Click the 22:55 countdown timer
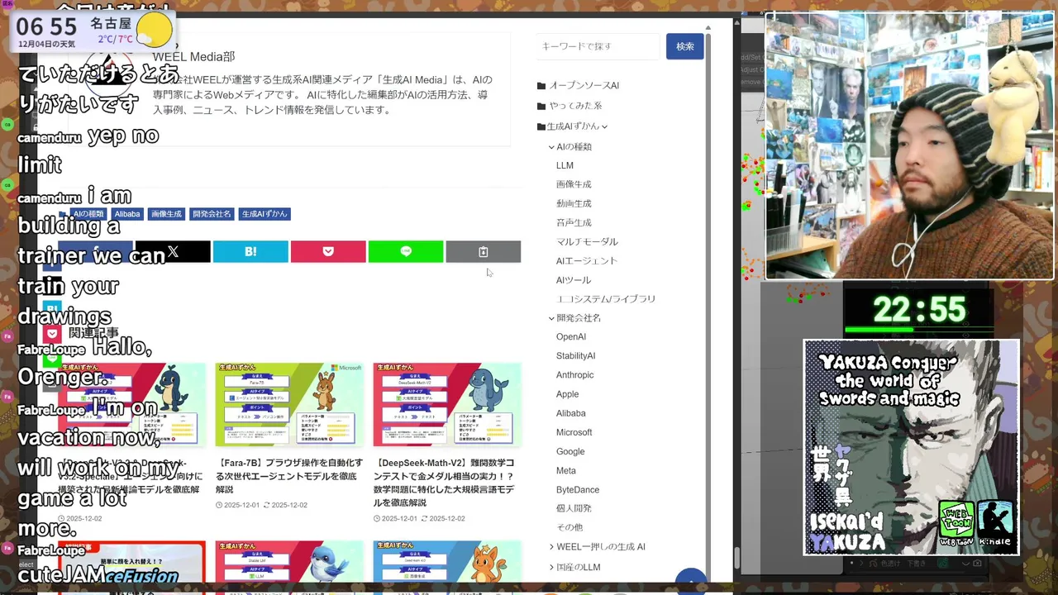Screen dimensions: 1058x595 [x=919, y=311]
